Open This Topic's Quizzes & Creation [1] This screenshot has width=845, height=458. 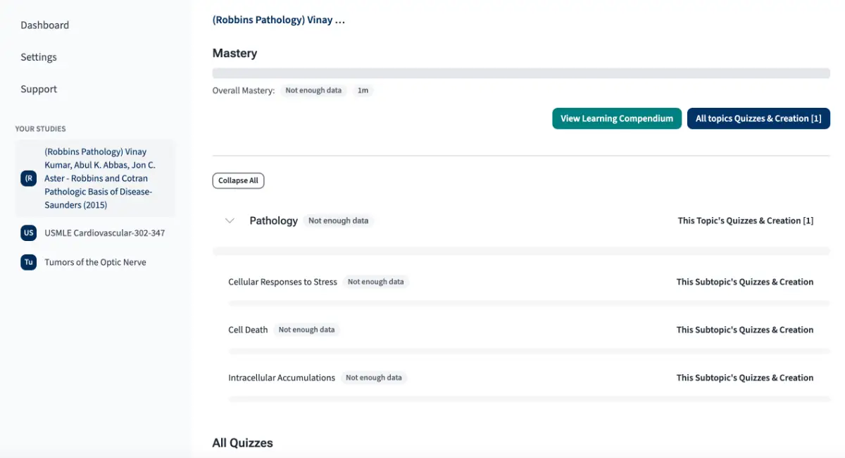(745, 221)
